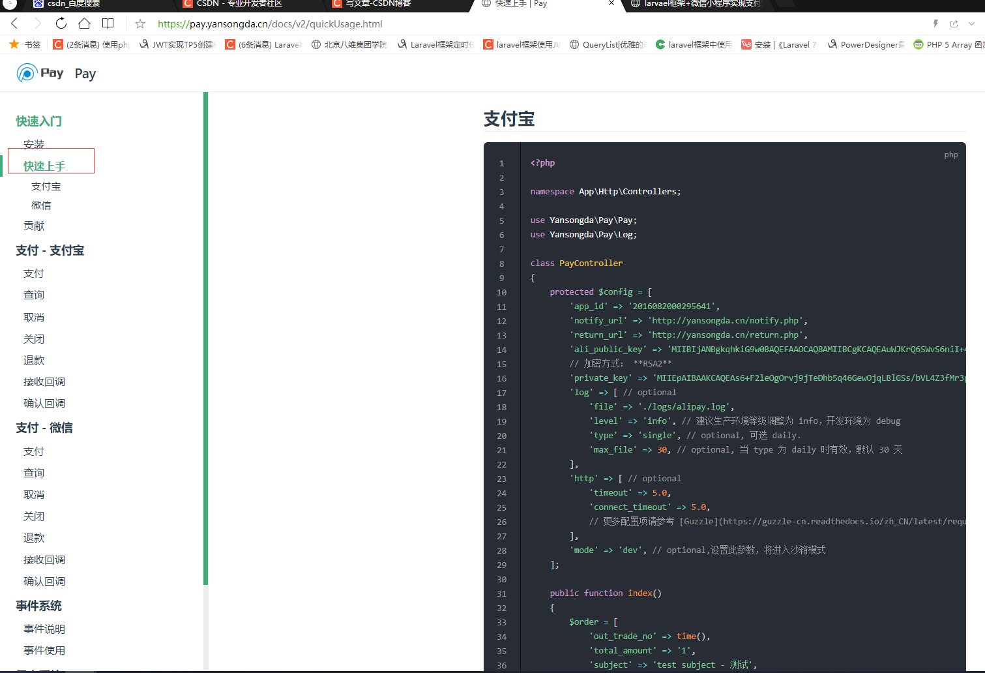
Task: Select 退款 under 支付 - 微信 section
Action: [33, 537]
